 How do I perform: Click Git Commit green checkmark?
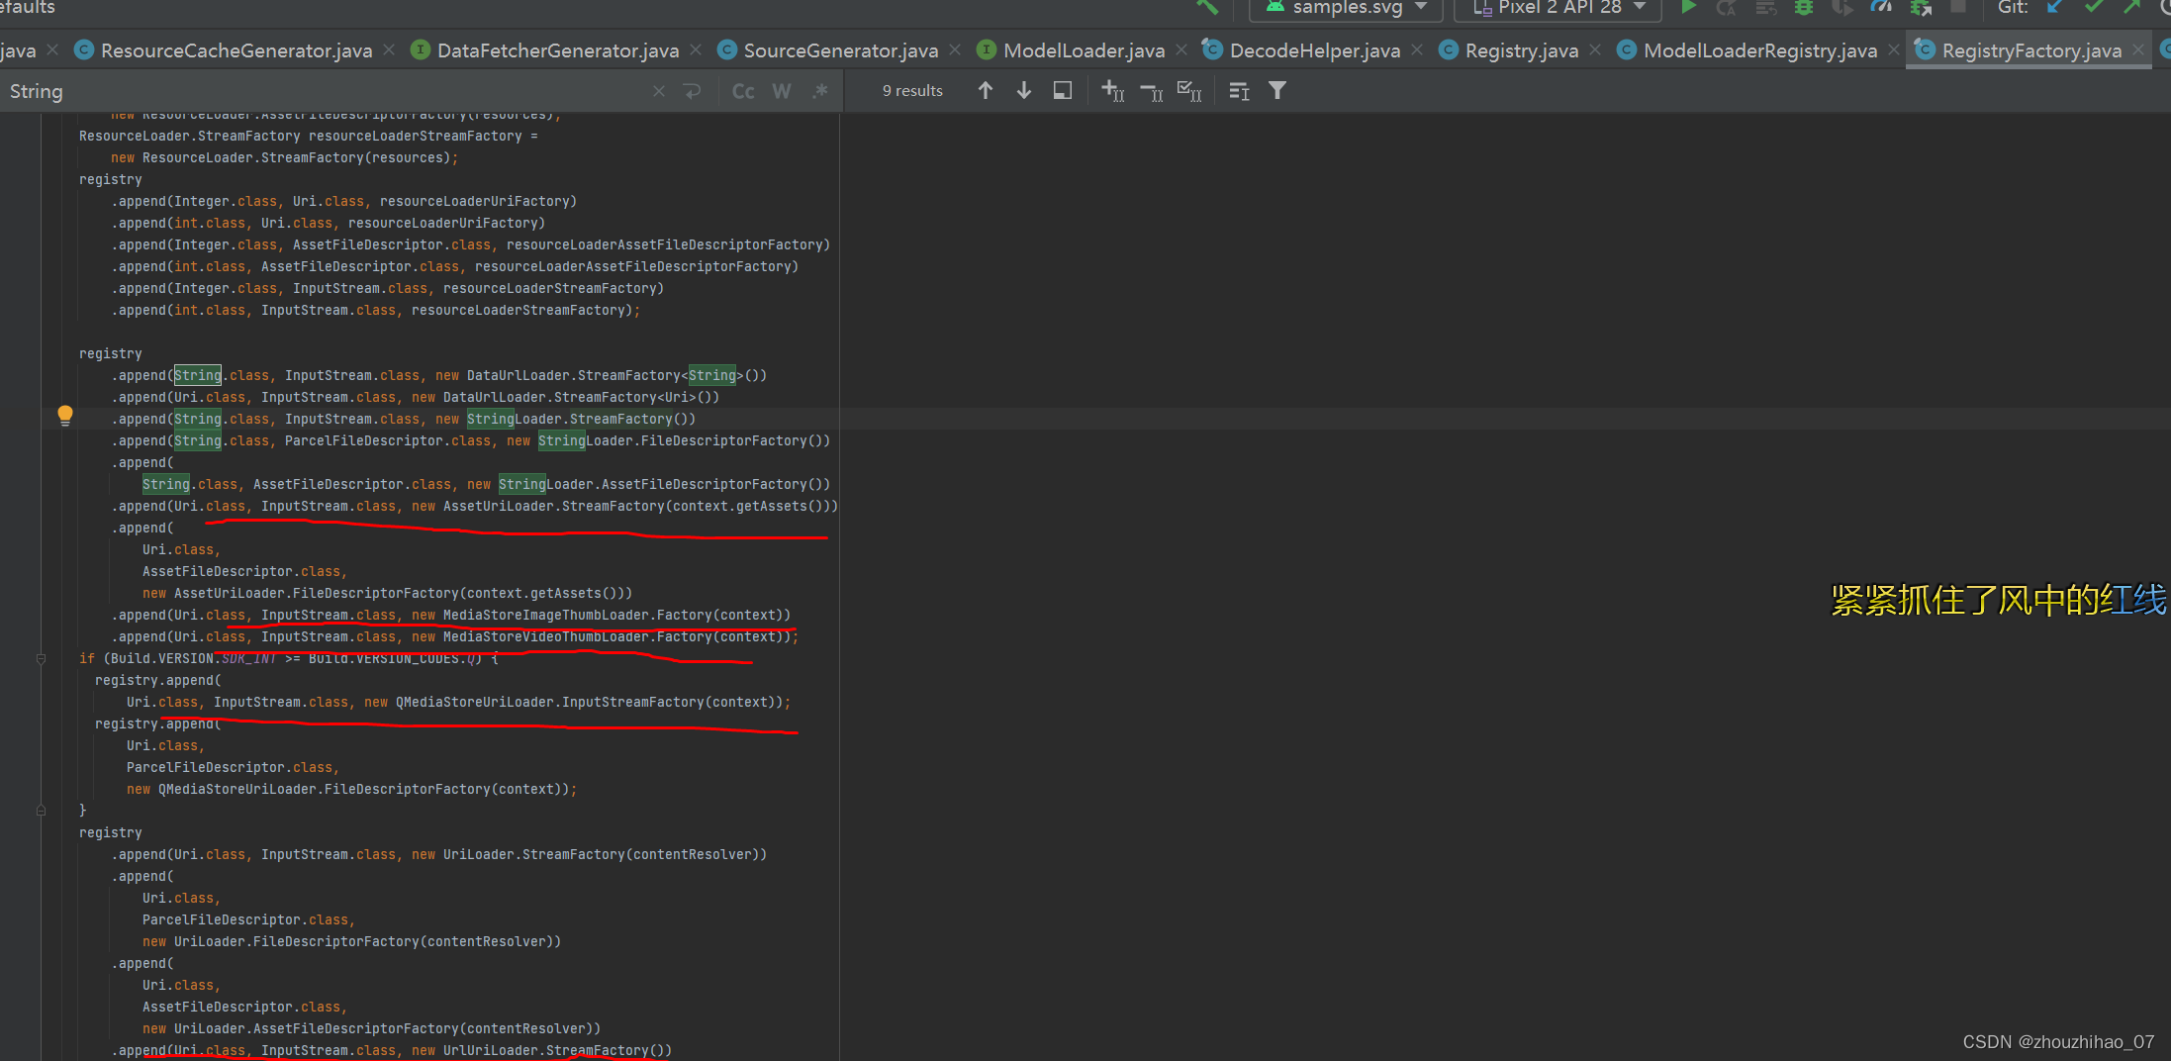click(x=2094, y=7)
